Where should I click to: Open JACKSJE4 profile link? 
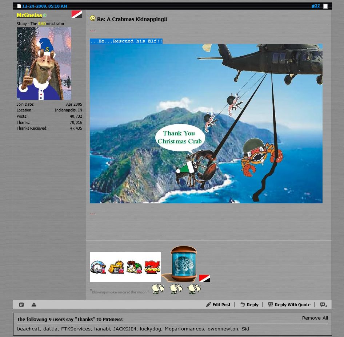pos(125,329)
